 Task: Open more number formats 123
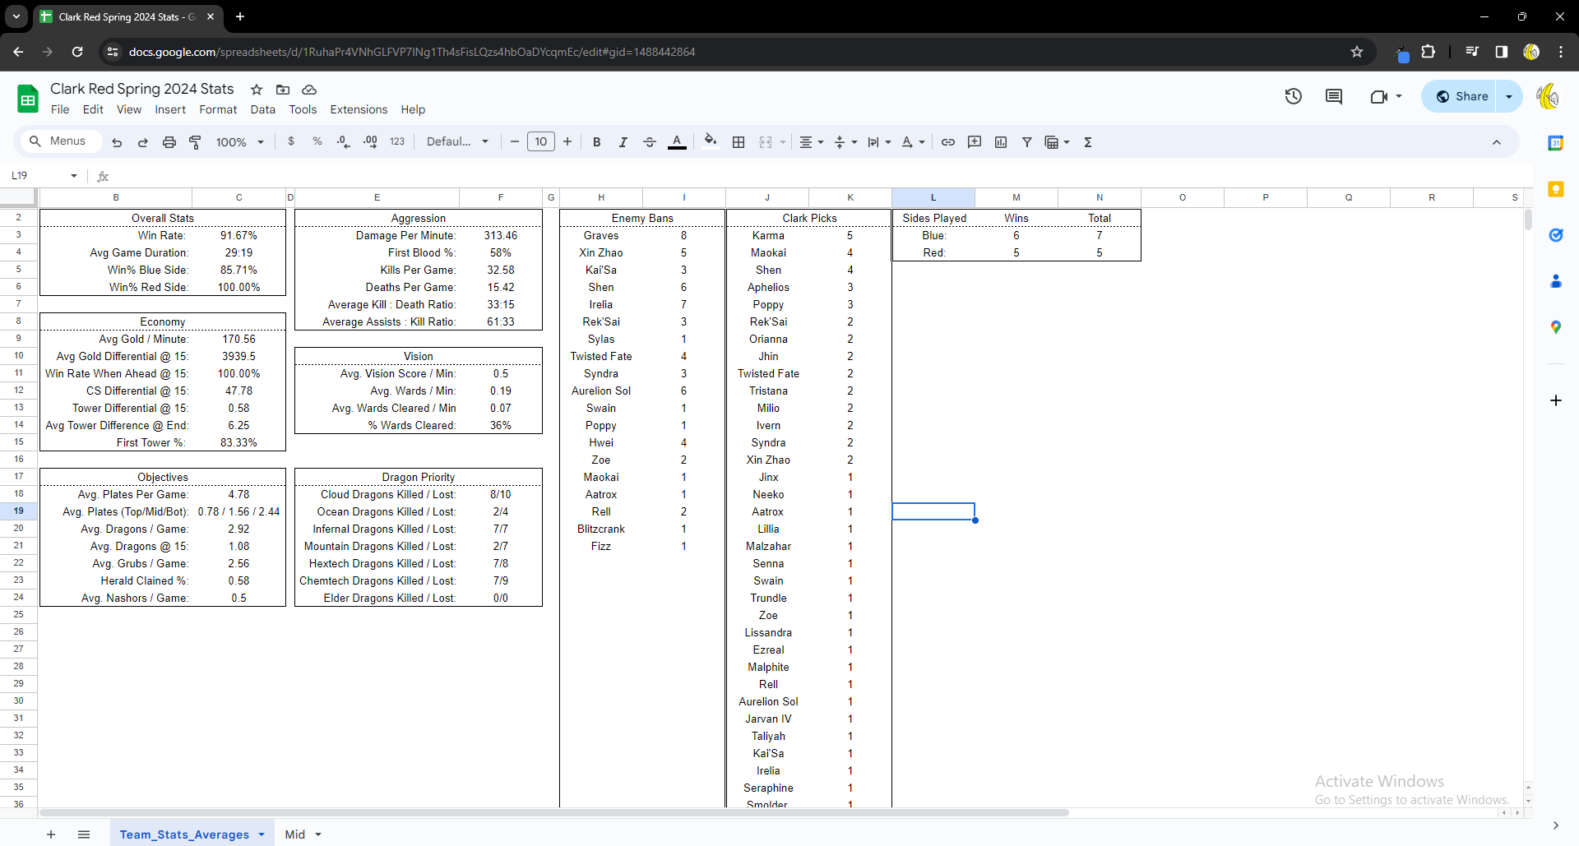coord(397,141)
